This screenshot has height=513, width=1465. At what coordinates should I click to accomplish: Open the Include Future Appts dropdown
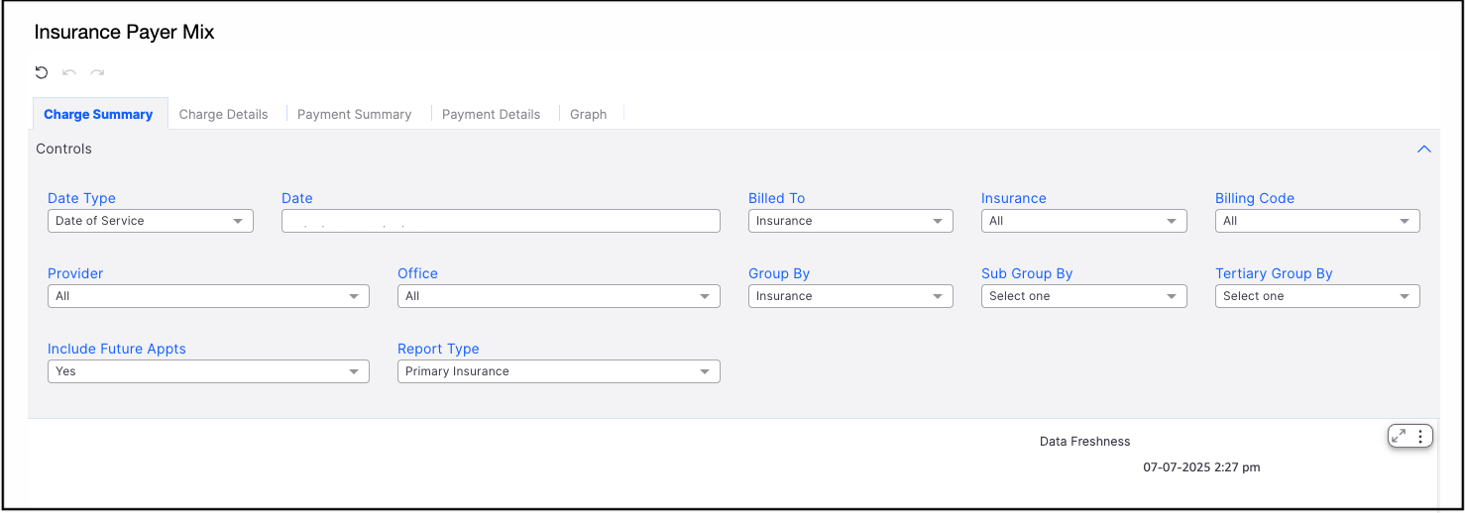click(208, 371)
